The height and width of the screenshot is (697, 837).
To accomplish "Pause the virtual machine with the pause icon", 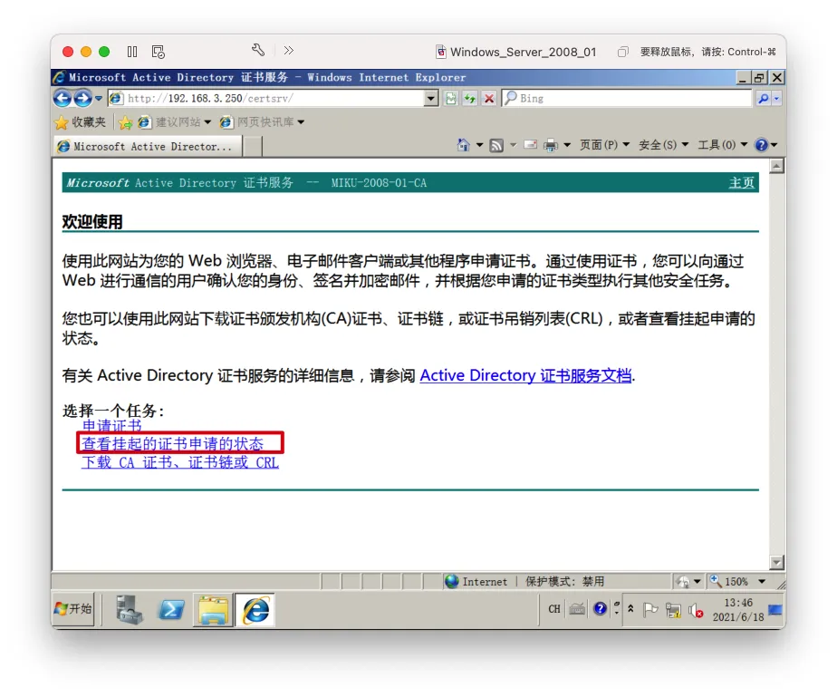I will 132,52.
